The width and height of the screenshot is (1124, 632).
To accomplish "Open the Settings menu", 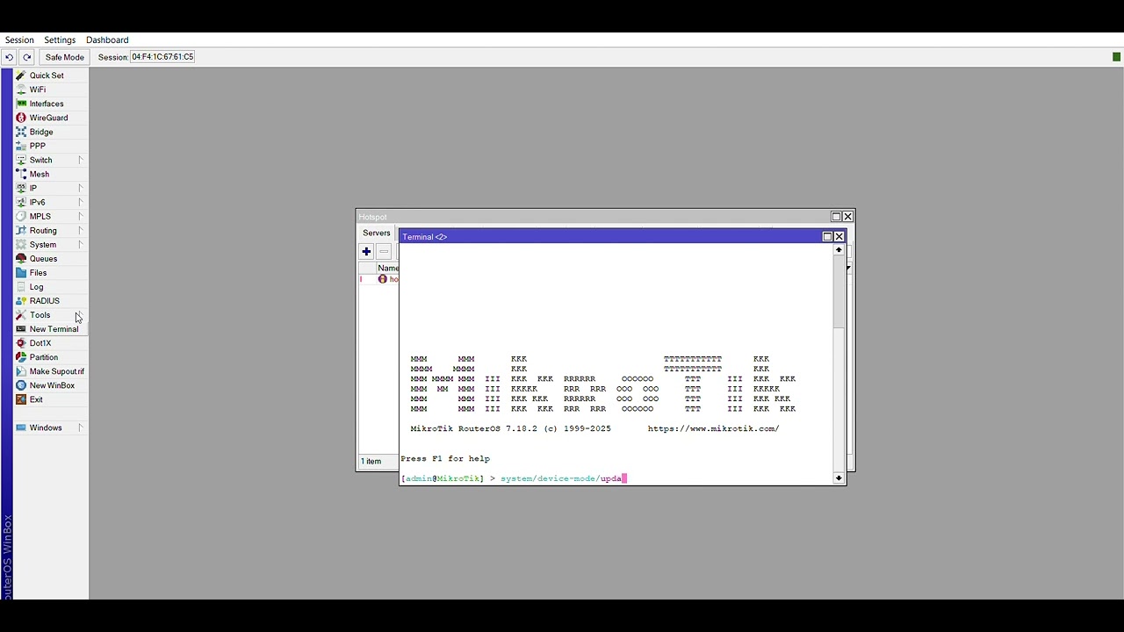I will pos(60,39).
